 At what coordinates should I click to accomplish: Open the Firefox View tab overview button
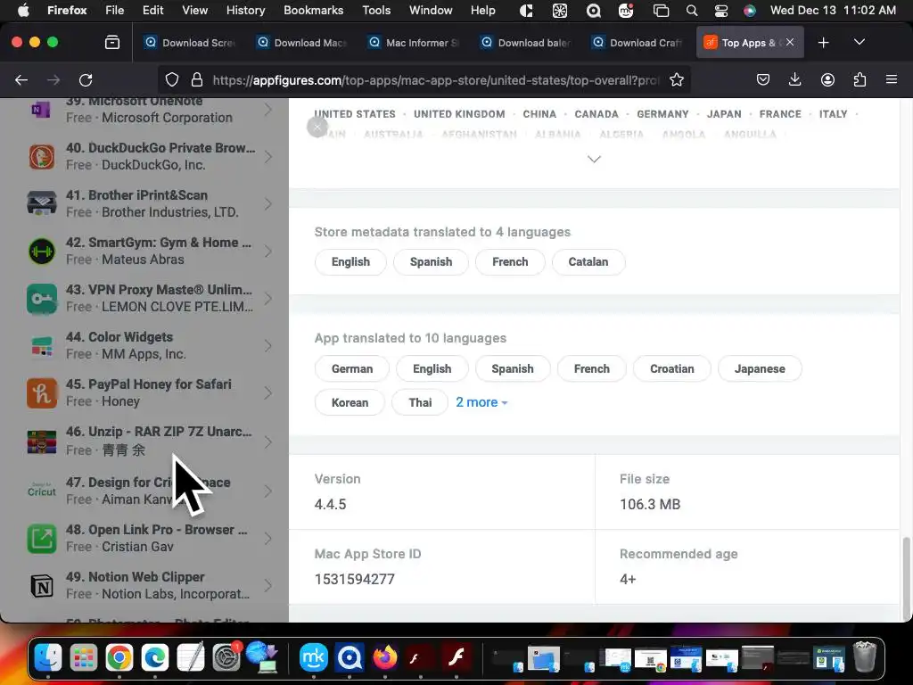112,43
